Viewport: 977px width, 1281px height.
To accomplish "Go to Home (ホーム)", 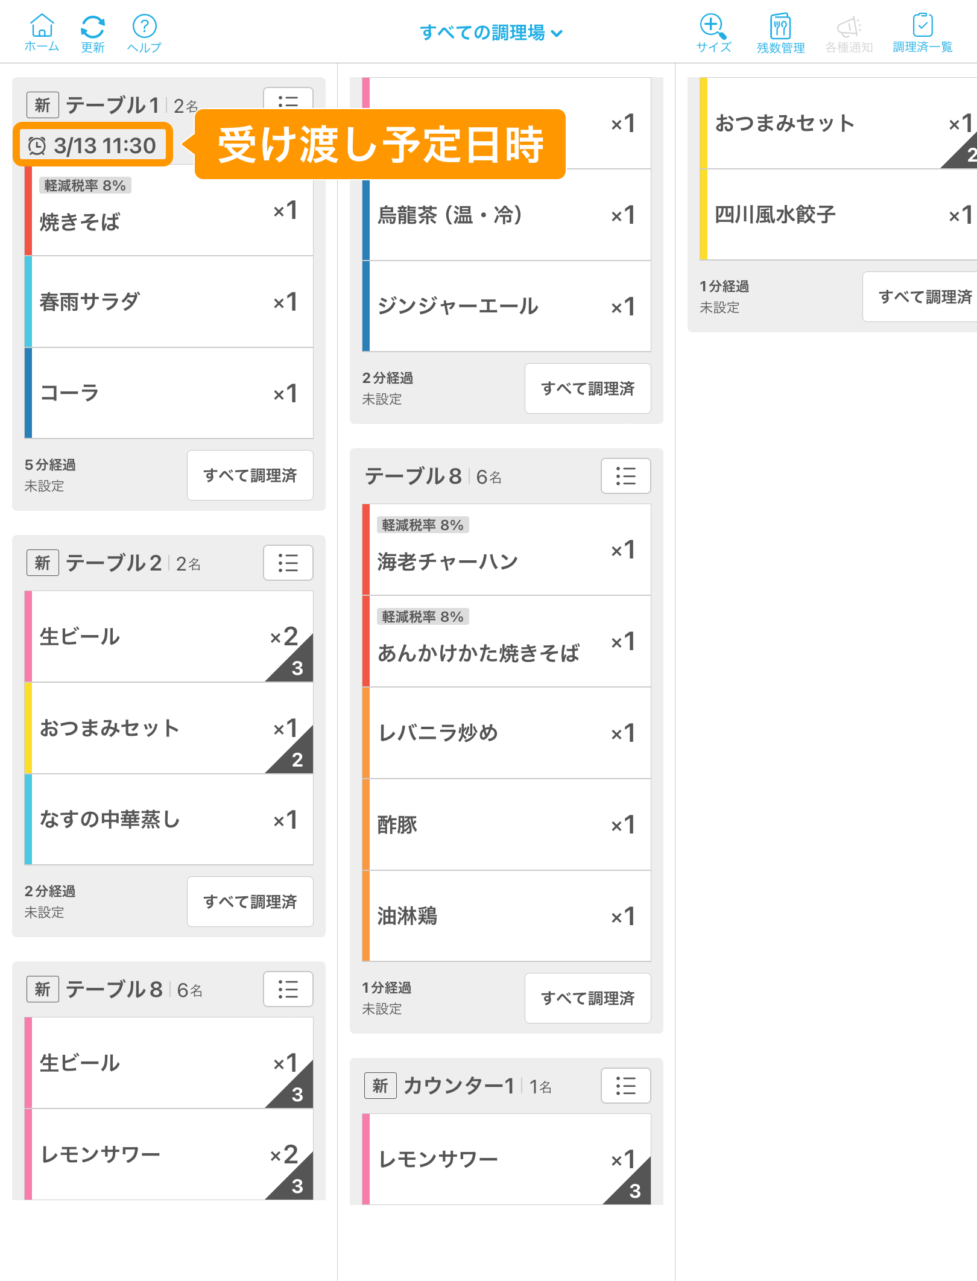I will click(x=42, y=33).
